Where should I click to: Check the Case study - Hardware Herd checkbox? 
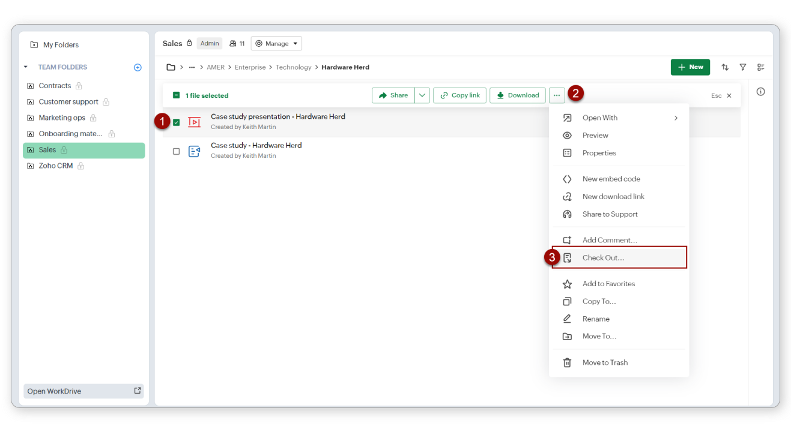click(x=176, y=151)
